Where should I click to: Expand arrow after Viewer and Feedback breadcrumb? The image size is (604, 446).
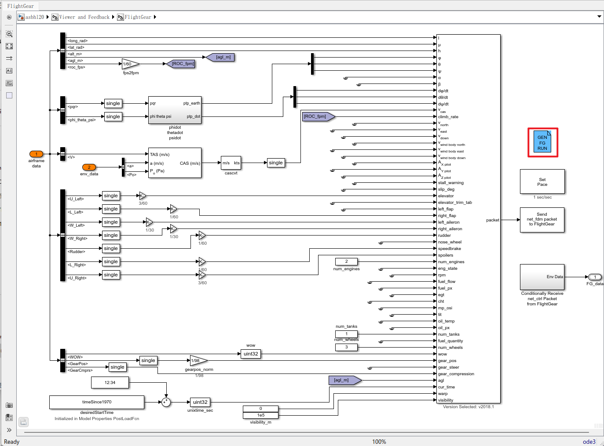pyautogui.click(x=113, y=17)
